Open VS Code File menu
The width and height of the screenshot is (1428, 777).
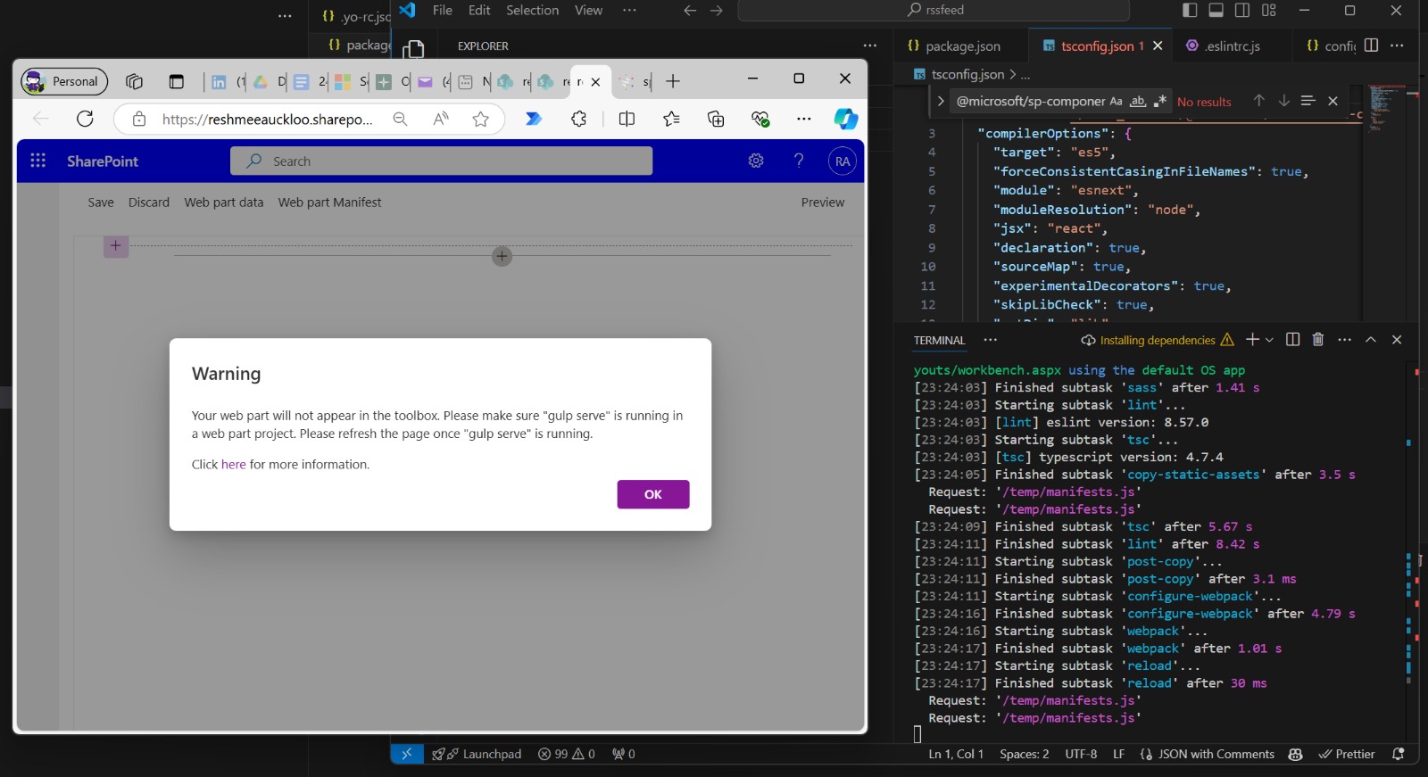[x=443, y=11]
